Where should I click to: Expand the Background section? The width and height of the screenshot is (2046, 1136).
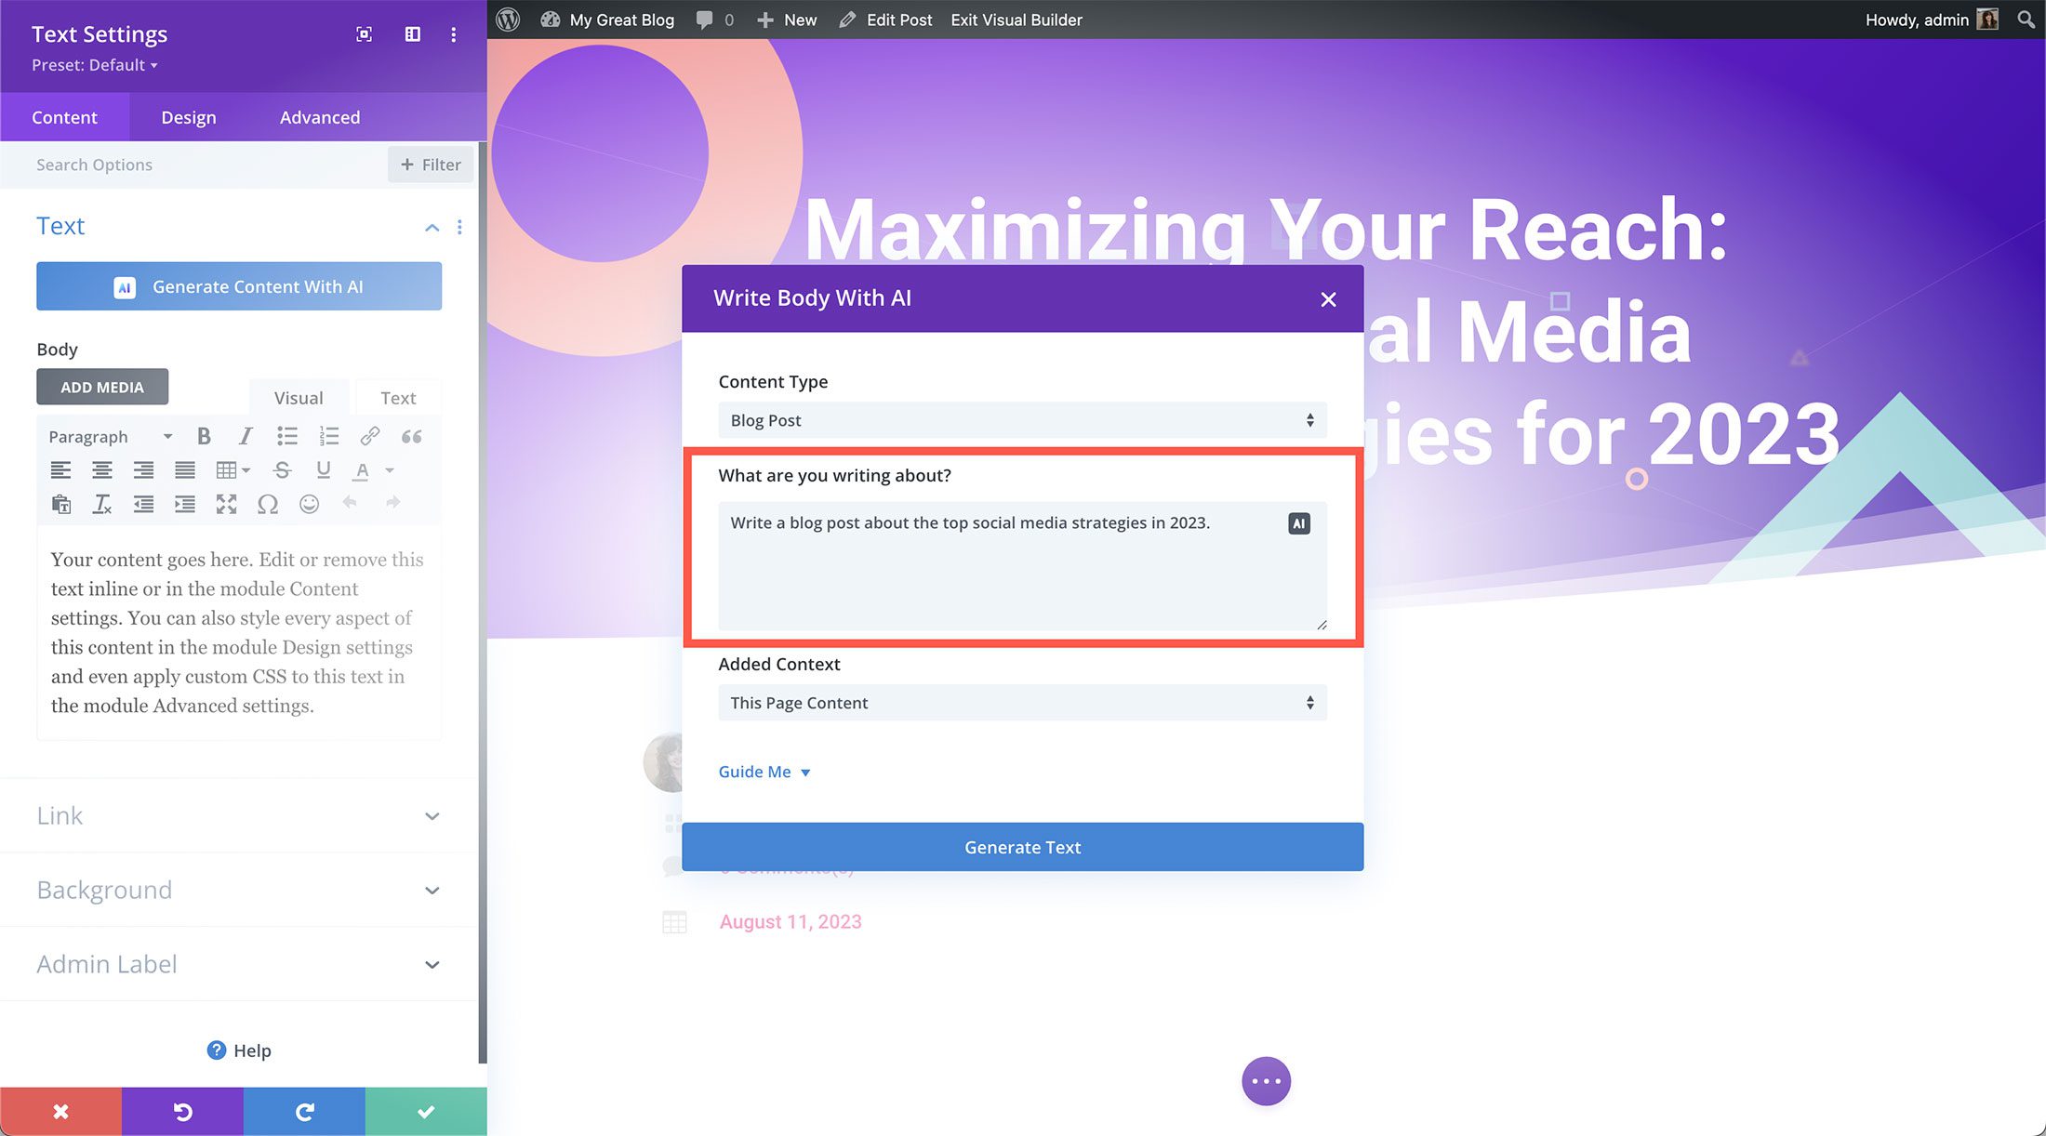pos(431,889)
